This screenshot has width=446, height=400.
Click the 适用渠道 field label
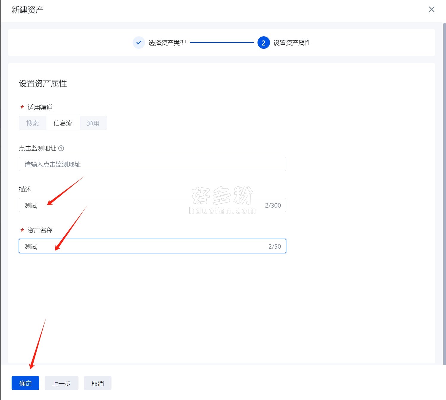pos(40,107)
